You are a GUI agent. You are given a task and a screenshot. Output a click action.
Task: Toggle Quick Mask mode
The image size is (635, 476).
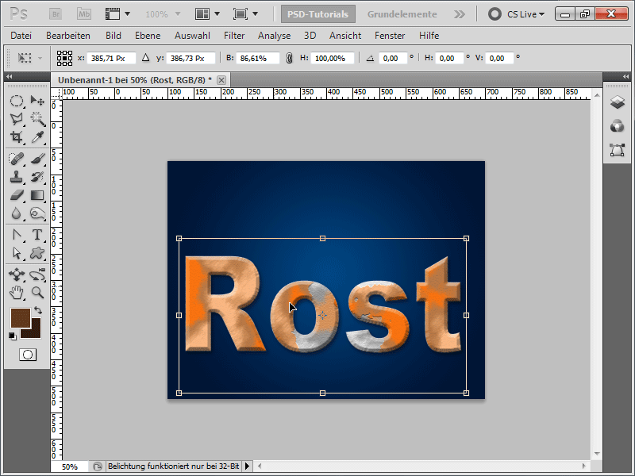pyautogui.click(x=28, y=355)
